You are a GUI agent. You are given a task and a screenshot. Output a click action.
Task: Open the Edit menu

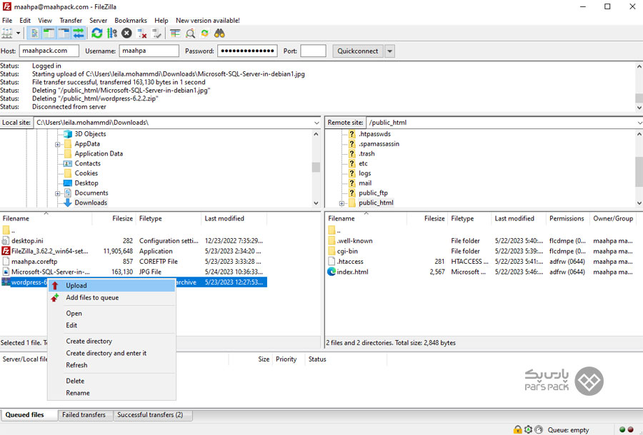point(24,21)
